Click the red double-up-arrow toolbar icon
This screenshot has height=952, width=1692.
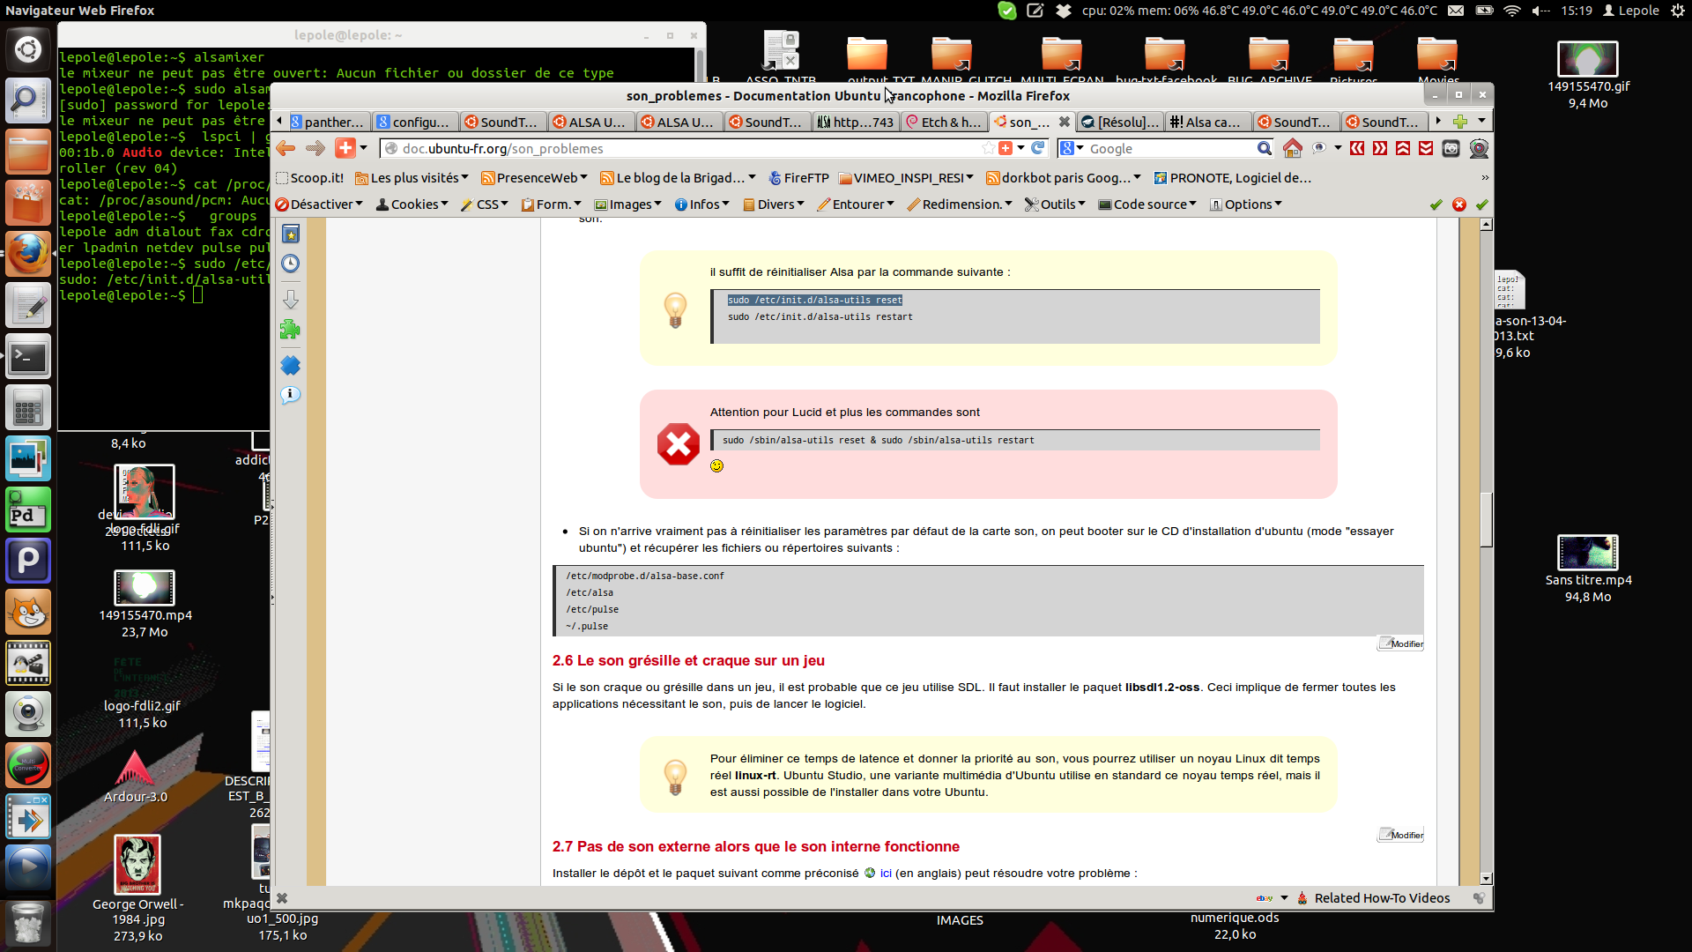[1403, 148]
